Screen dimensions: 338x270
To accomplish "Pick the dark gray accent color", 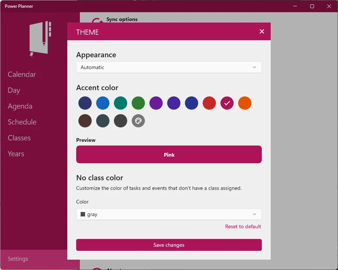I will [121, 121].
